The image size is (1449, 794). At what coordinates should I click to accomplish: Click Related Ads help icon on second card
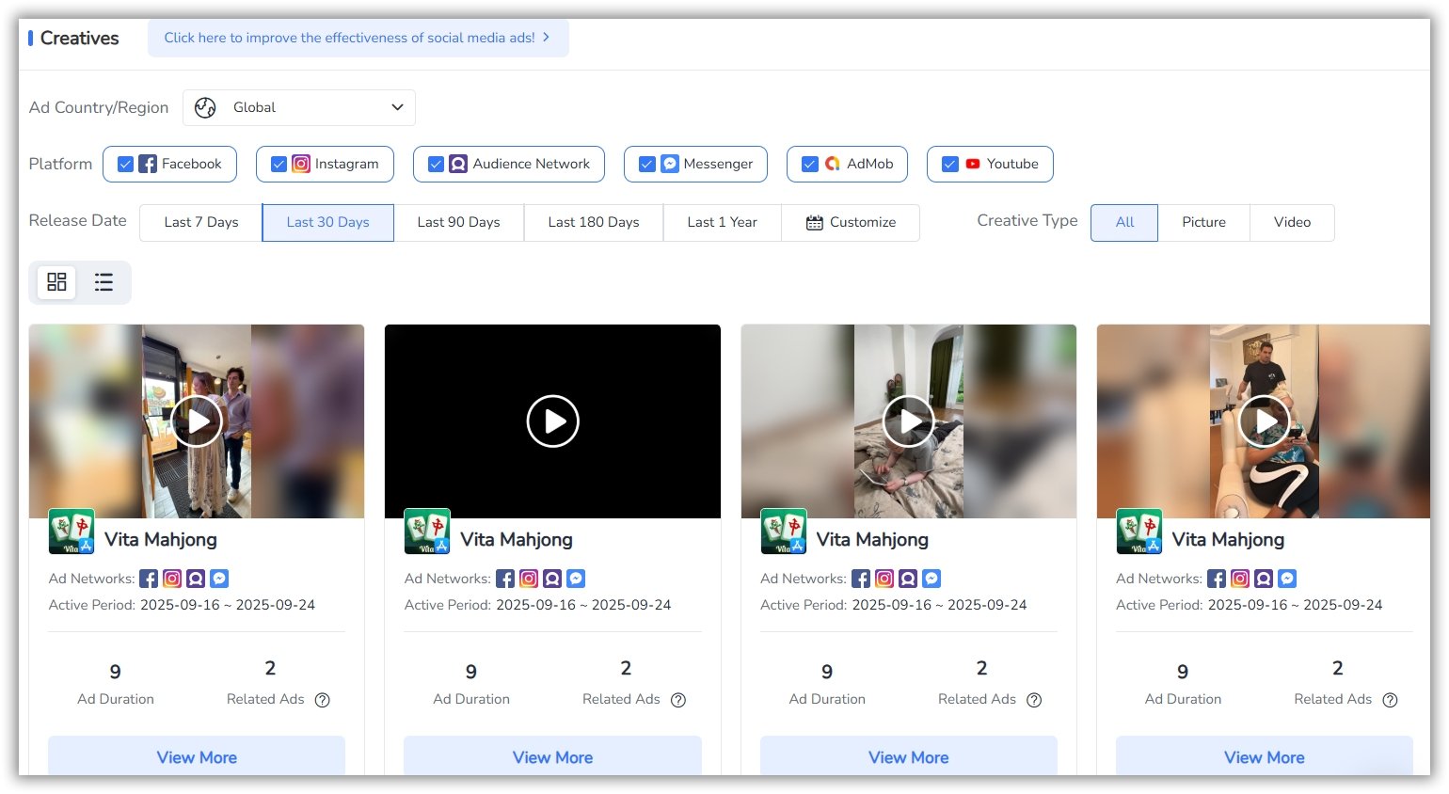(x=678, y=700)
